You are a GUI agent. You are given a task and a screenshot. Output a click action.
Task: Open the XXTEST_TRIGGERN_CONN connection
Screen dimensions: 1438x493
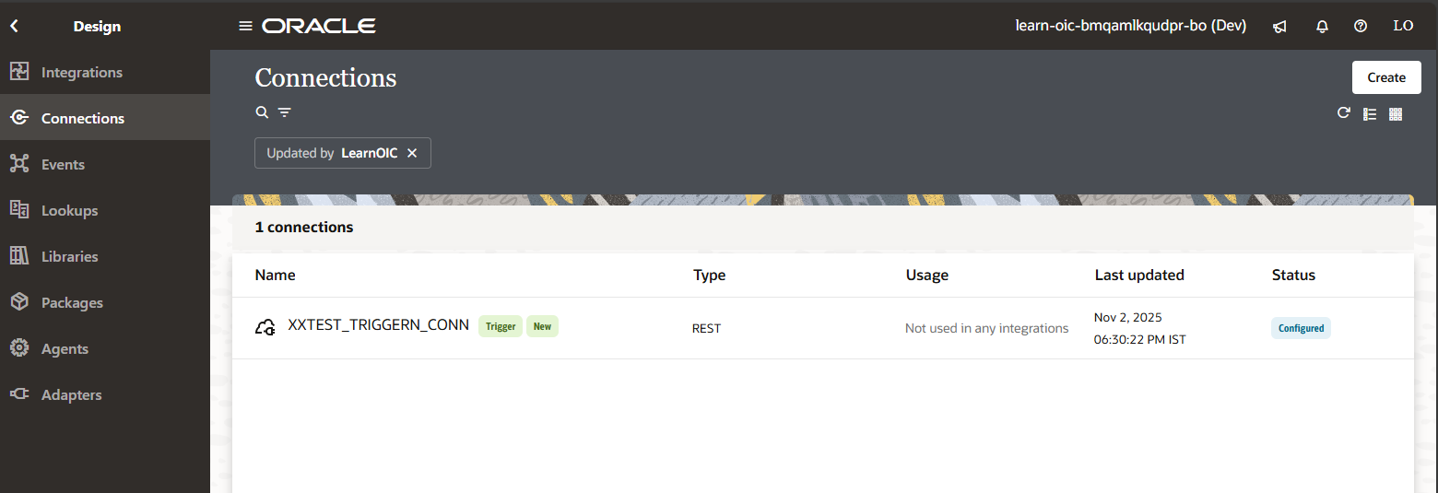[x=378, y=325]
